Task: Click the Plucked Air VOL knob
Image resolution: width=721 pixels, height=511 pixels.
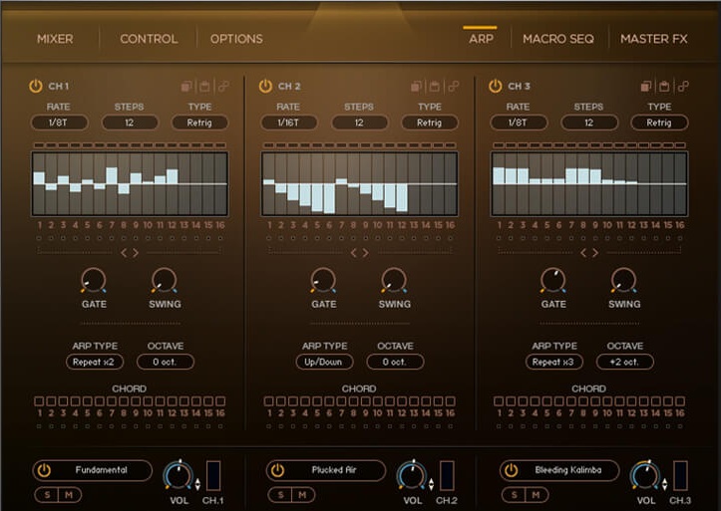Action: [412, 475]
